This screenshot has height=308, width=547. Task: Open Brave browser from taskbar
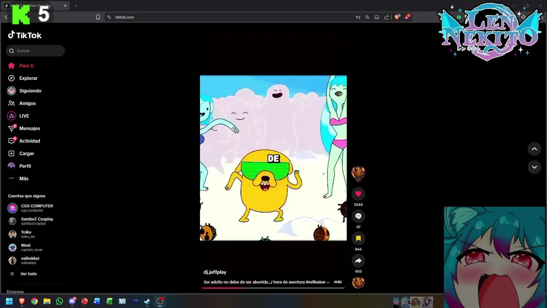pyautogui.click(x=22, y=301)
